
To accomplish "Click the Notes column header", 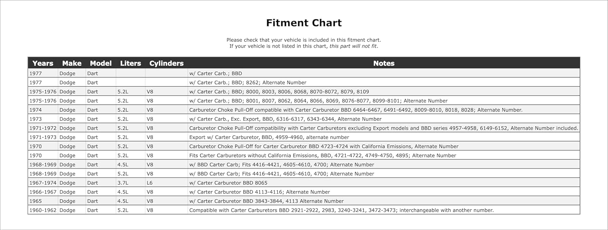I will tap(383, 63).
